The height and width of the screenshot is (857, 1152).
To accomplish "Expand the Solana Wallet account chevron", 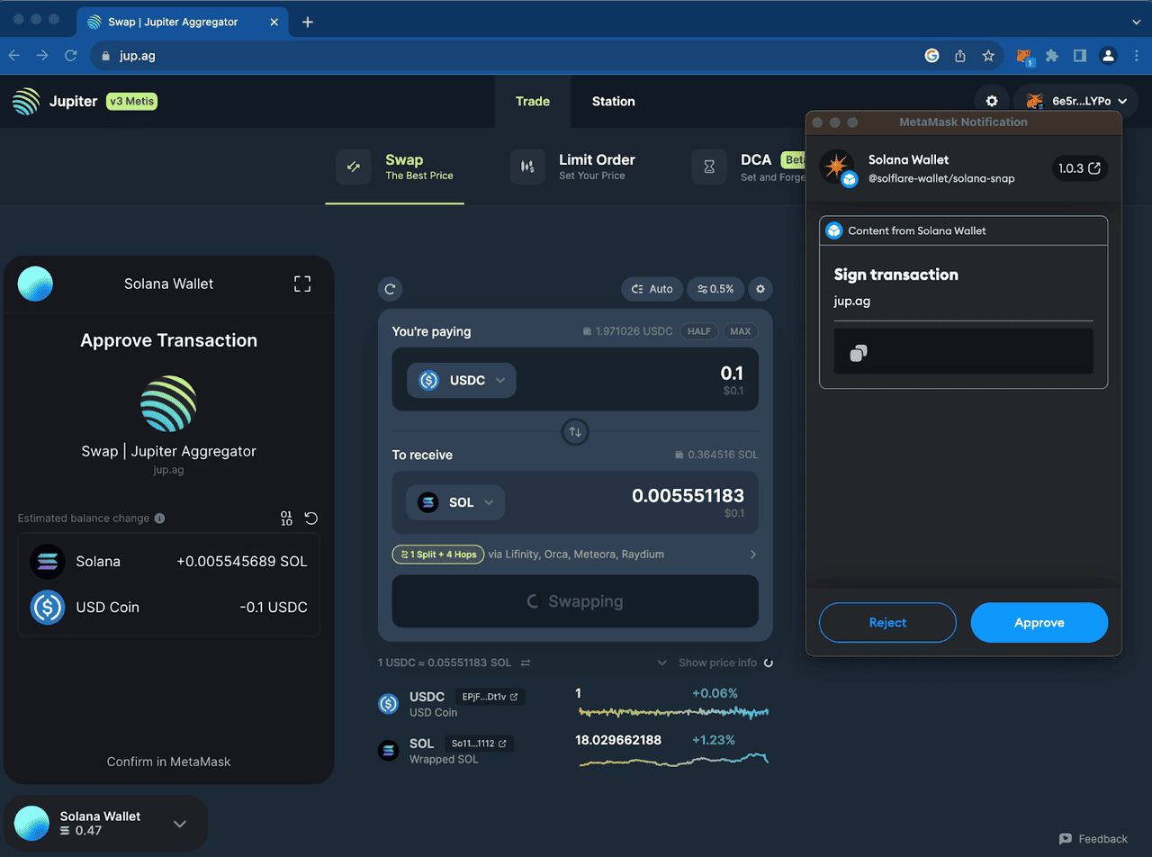I will [180, 824].
